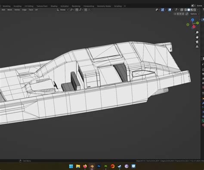Open Photoshop from the taskbar
This screenshot has width=204, height=170.
(x=99, y=166)
